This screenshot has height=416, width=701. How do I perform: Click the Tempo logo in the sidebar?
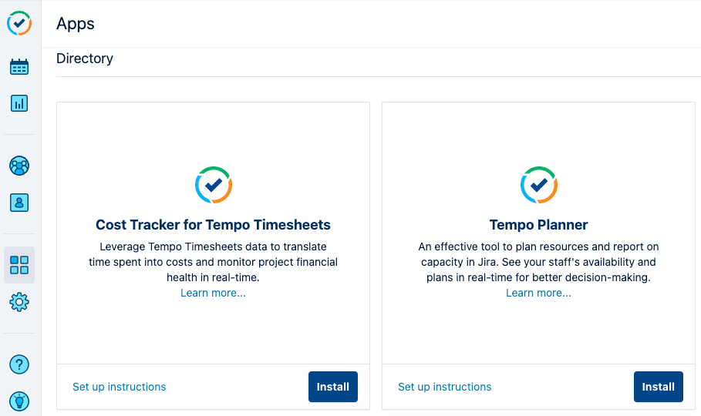click(19, 23)
